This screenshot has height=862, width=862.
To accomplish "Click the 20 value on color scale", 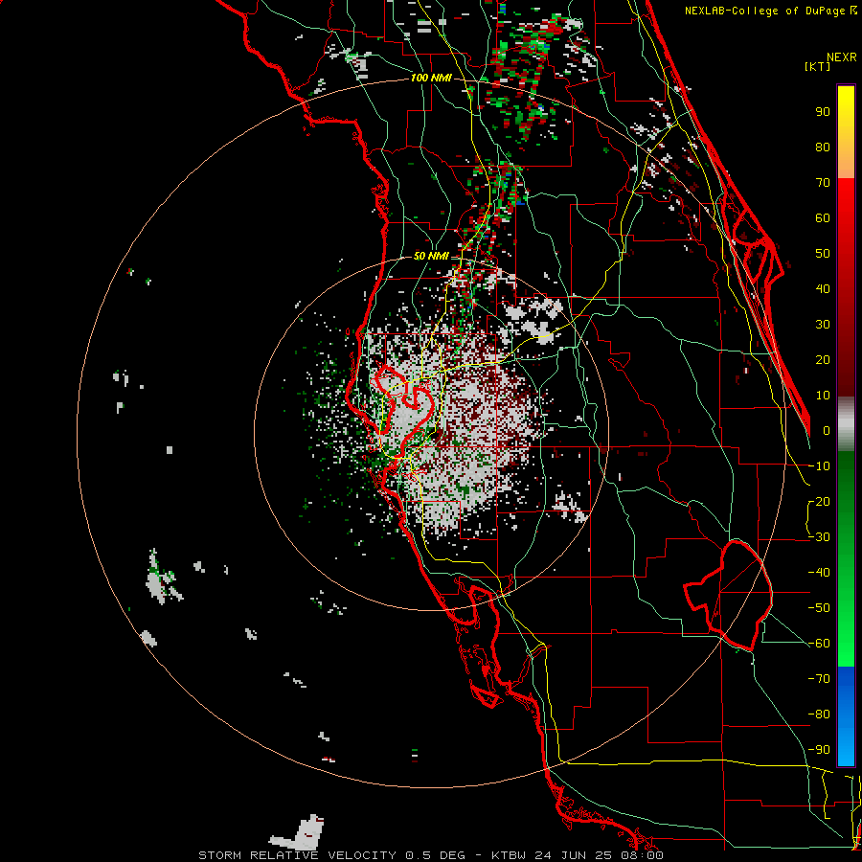I will [823, 360].
